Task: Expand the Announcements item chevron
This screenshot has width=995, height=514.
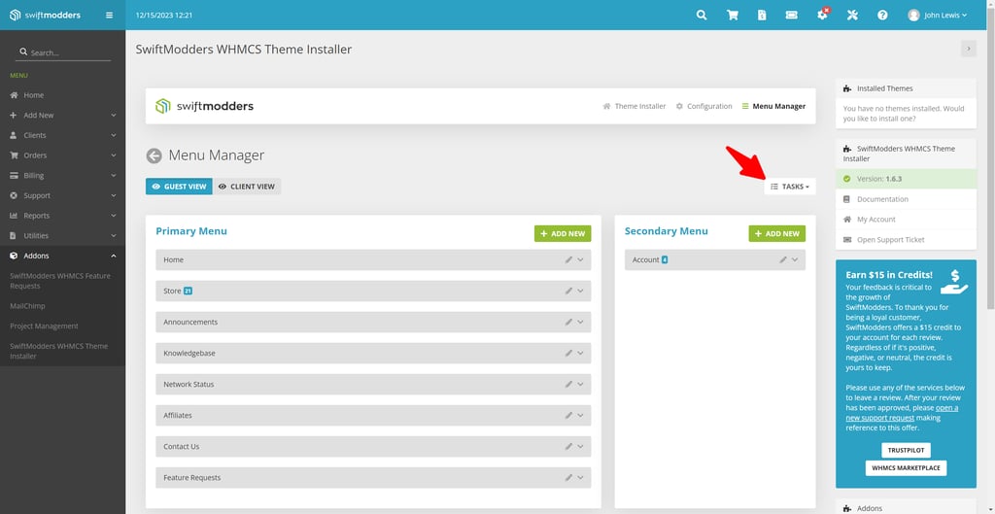Action: click(580, 322)
